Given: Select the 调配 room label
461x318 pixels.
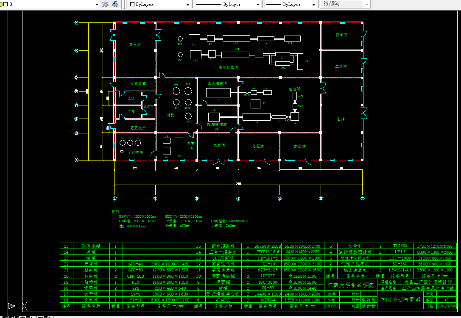Looking at the screenshot, I should coord(170,116).
